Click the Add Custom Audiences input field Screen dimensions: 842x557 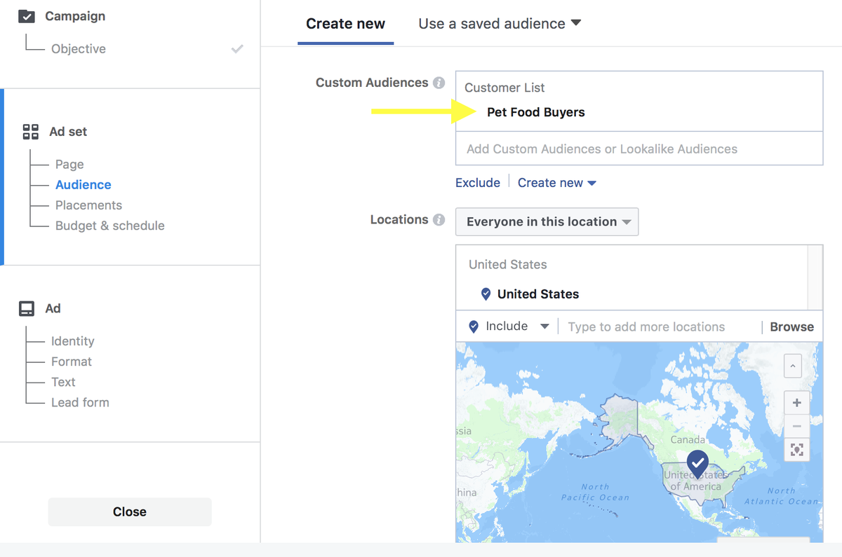click(639, 149)
